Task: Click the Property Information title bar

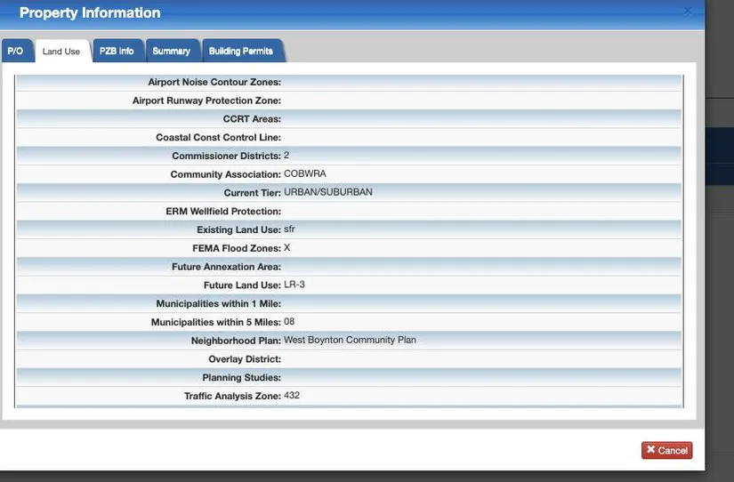Action: coord(356,13)
